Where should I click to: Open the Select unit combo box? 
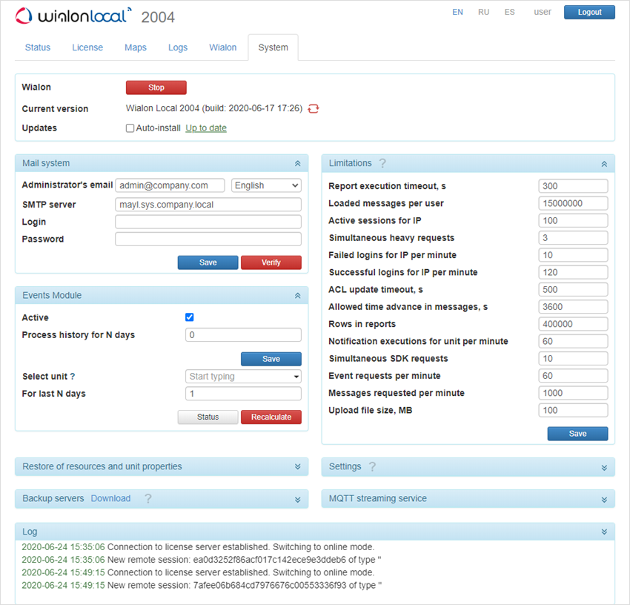(244, 377)
